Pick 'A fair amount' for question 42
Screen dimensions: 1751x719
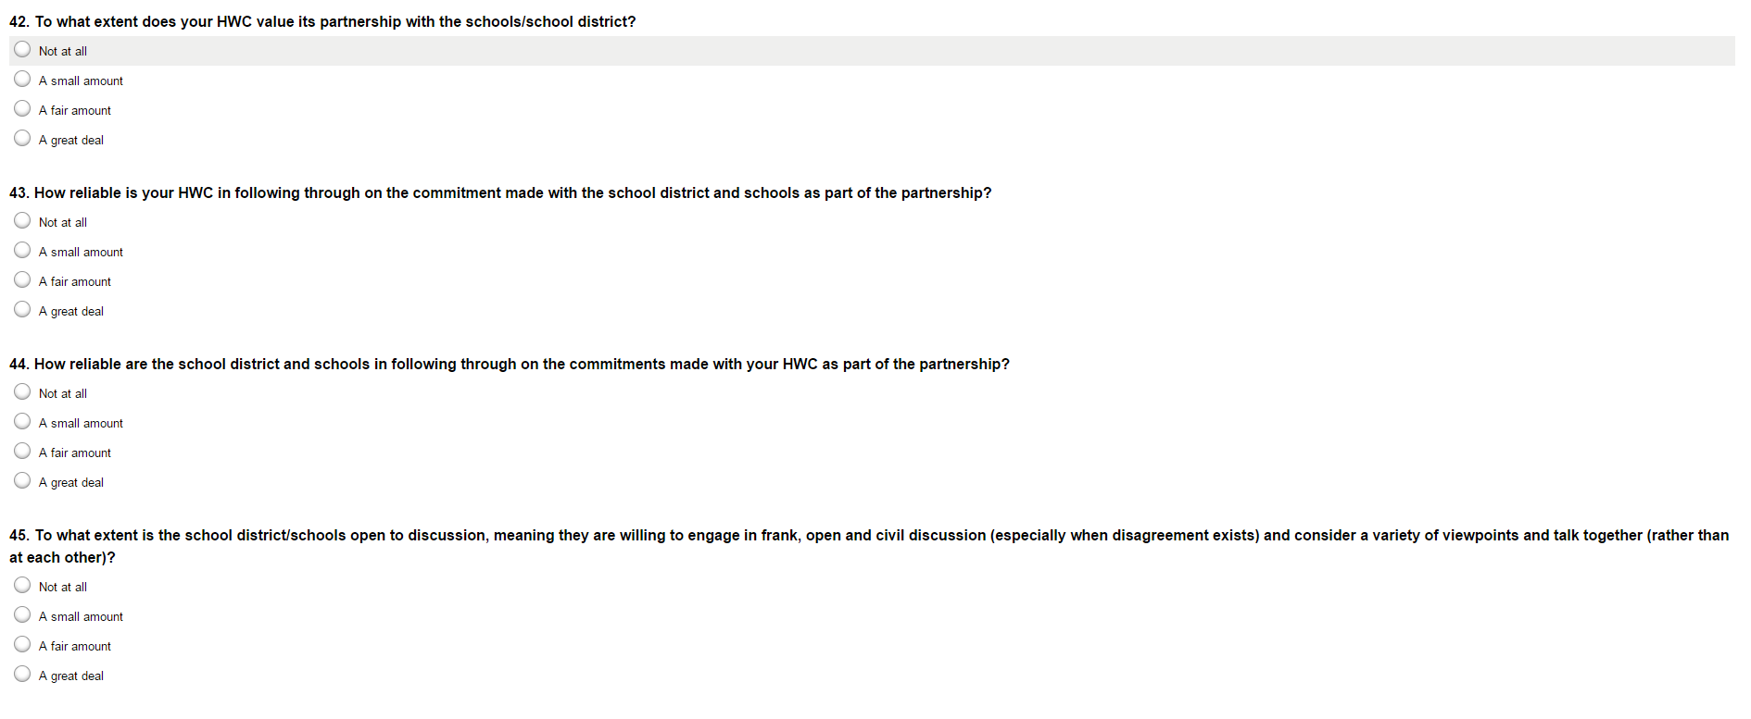[x=22, y=109]
